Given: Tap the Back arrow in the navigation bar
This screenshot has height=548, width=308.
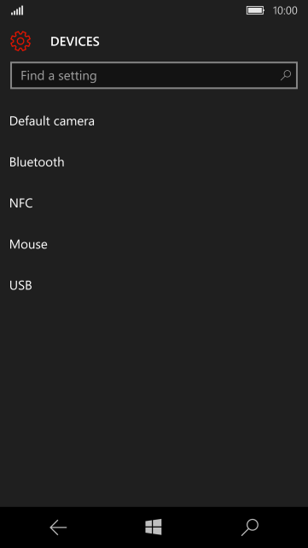Looking at the screenshot, I should click(58, 528).
